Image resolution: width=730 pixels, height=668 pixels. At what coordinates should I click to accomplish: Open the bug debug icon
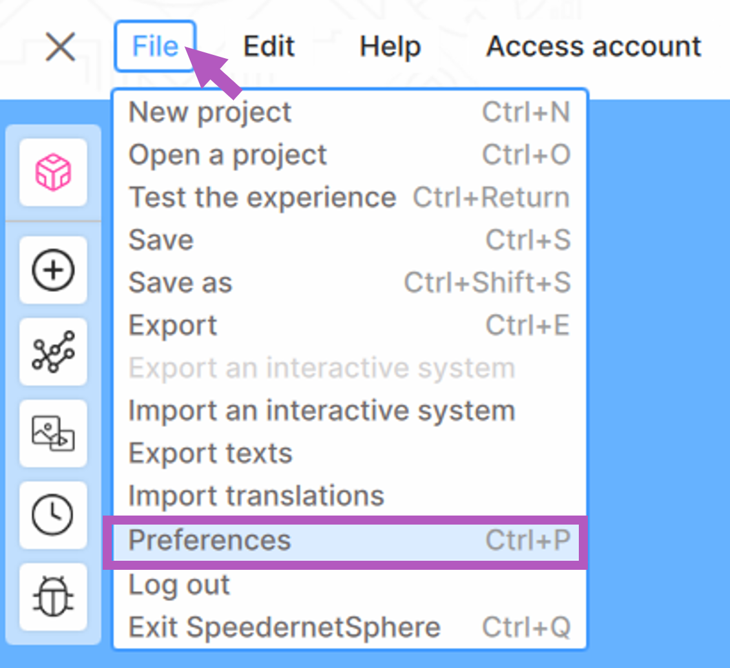coord(53,596)
